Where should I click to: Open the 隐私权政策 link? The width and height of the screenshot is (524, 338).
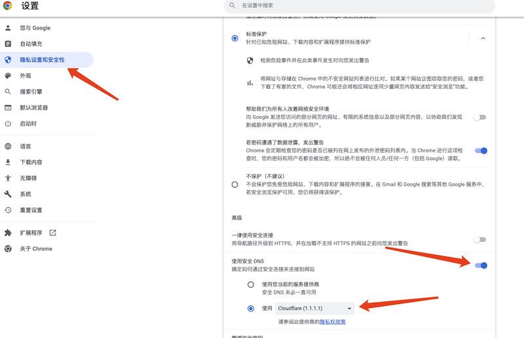pyautogui.click(x=333, y=322)
